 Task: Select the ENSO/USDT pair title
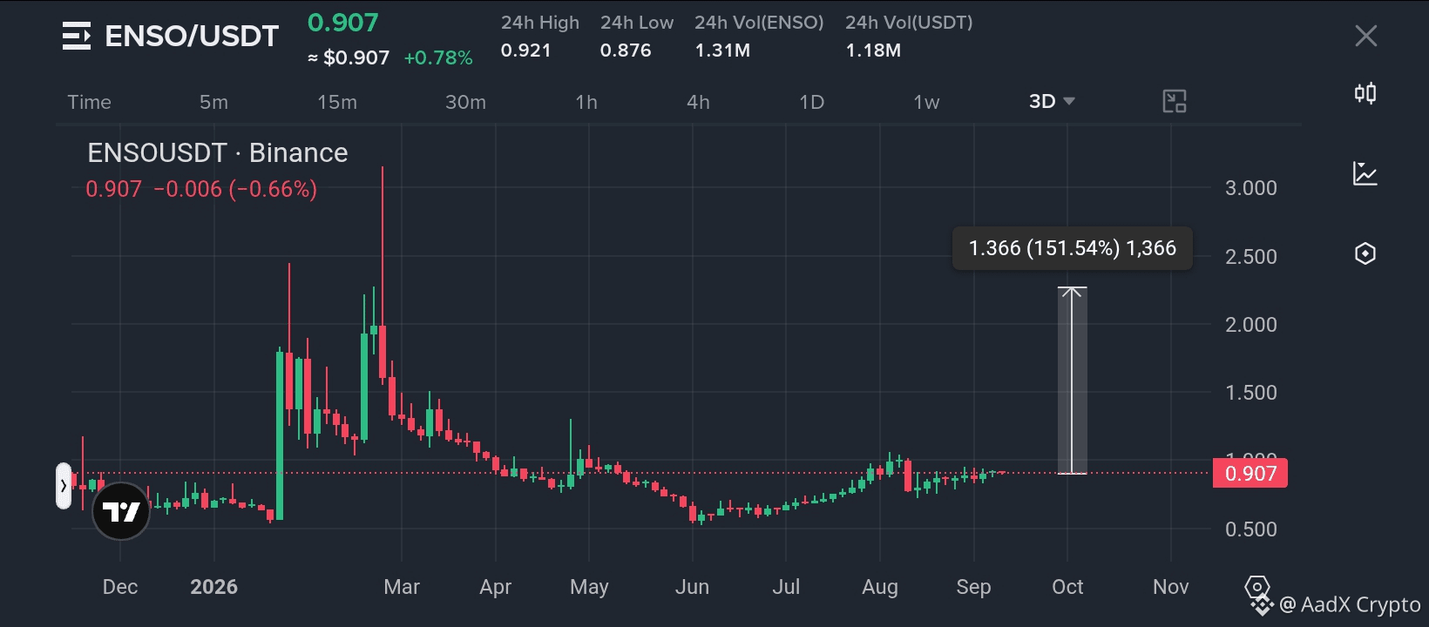(192, 36)
